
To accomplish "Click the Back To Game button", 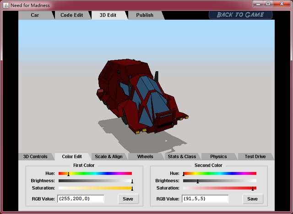I will tap(240, 15).
